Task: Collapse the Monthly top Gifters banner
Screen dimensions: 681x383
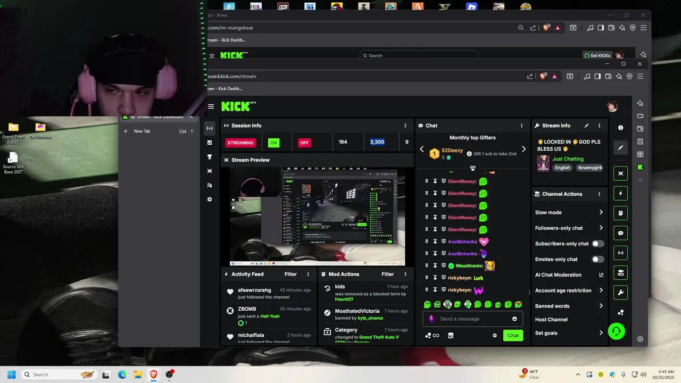Action: tap(472, 168)
